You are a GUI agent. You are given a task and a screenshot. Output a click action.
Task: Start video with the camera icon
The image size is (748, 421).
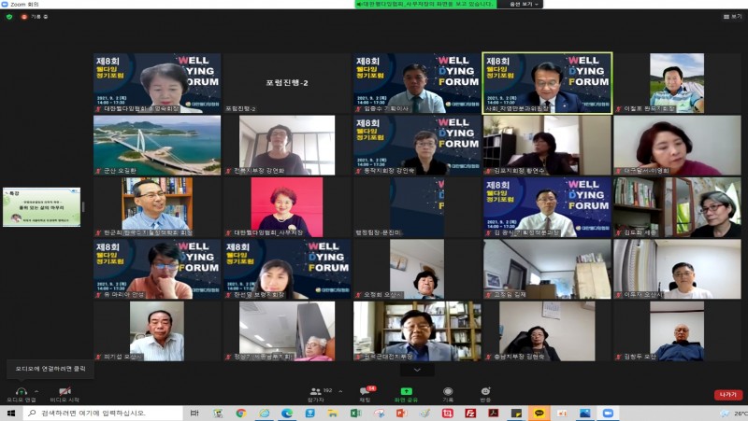coord(65,391)
